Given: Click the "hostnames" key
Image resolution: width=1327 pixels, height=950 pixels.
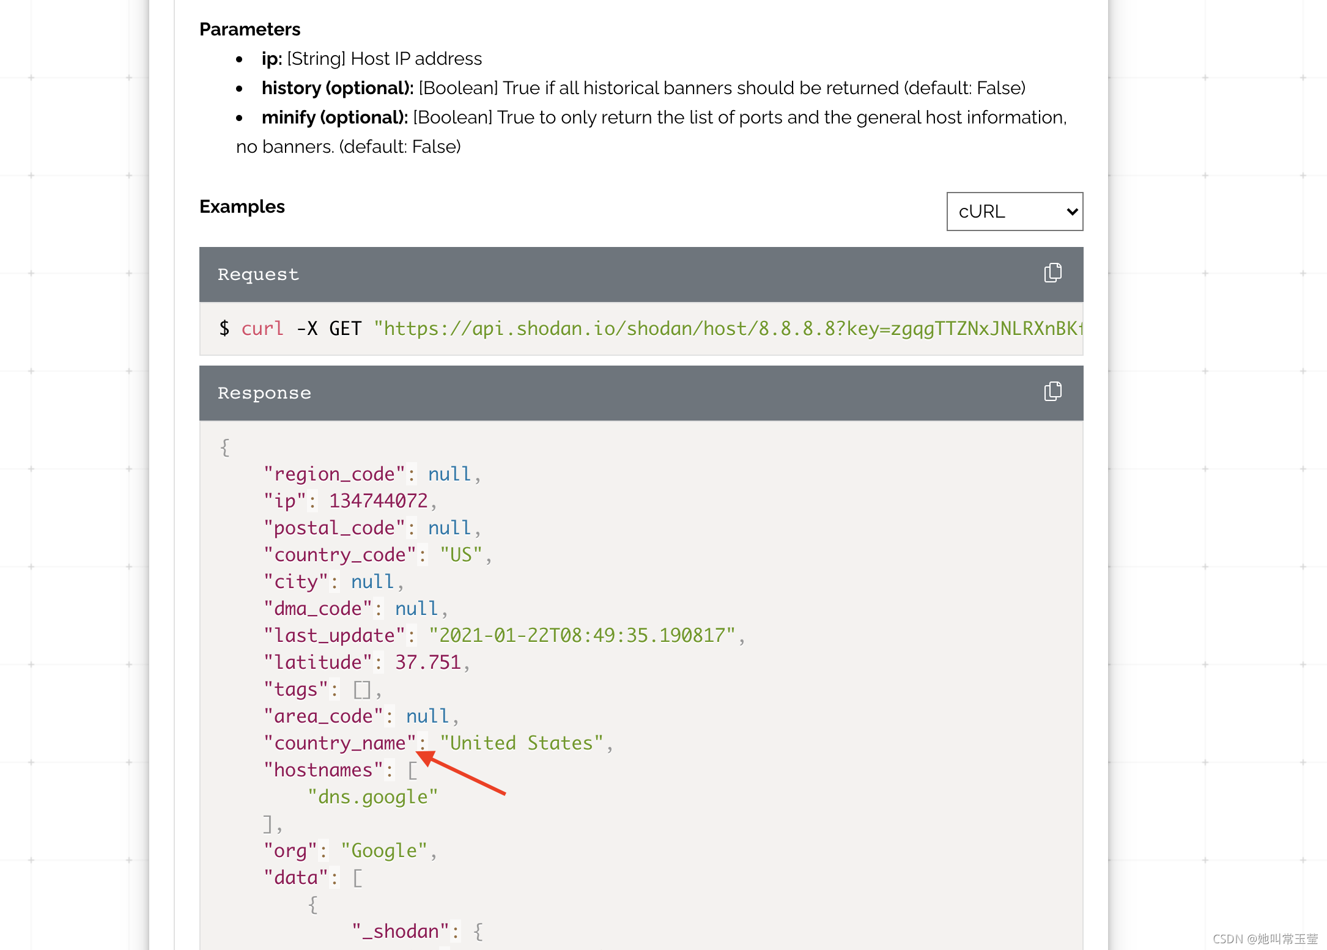Looking at the screenshot, I should click(x=323, y=770).
